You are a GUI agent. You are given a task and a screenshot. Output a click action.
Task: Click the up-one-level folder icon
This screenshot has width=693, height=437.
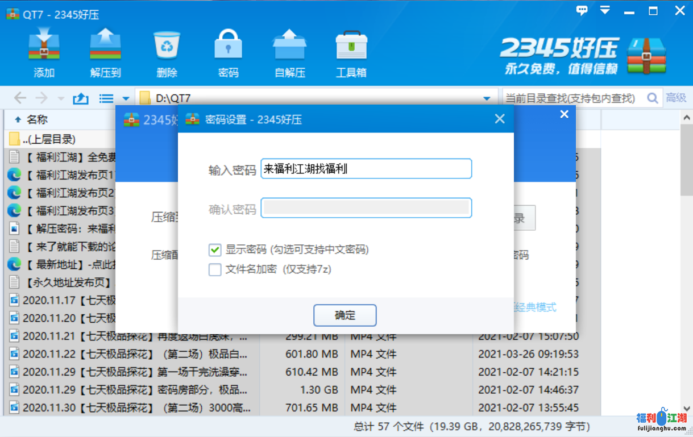click(x=81, y=98)
